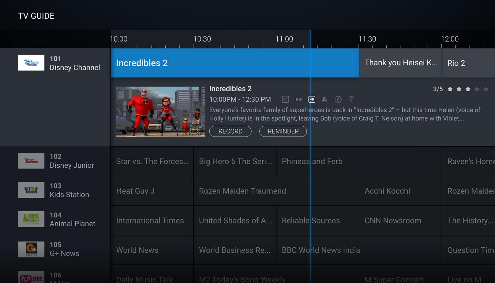Click the Dolby audio icon
This screenshot has width=495, height=283.
pyautogui.click(x=299, y=99)
